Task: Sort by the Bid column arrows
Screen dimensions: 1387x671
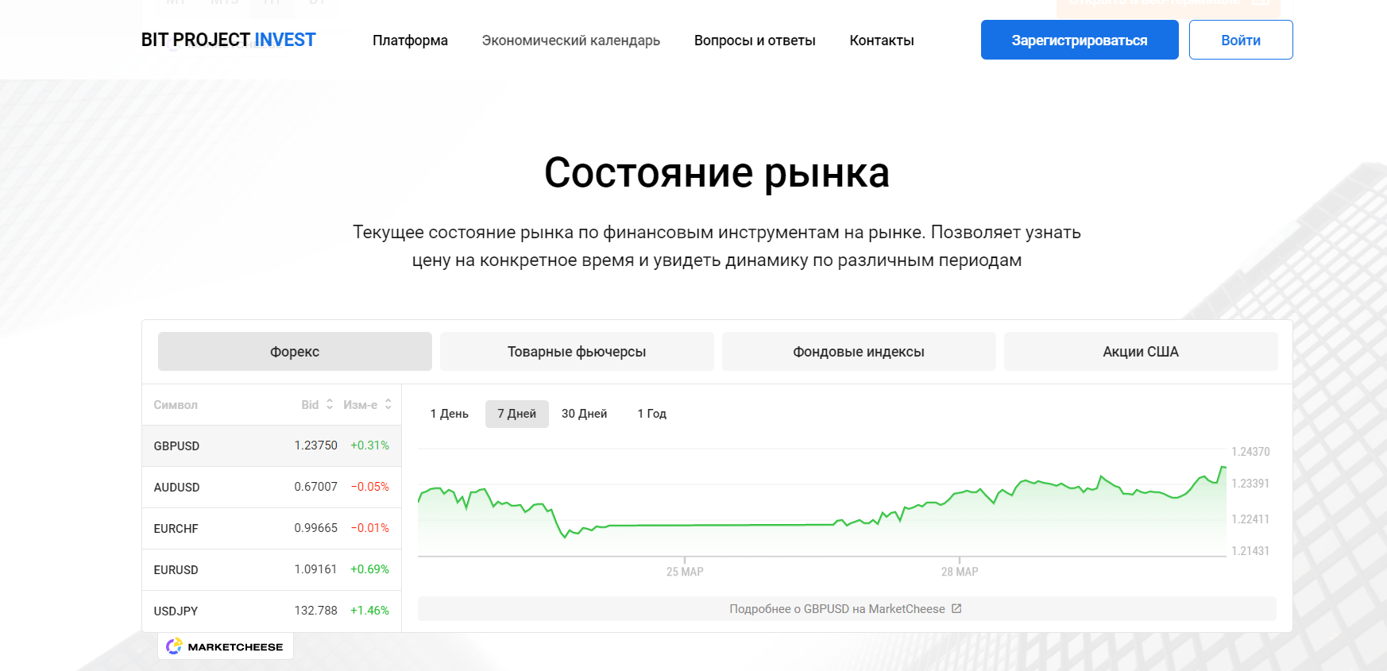Action: (330, 404)
